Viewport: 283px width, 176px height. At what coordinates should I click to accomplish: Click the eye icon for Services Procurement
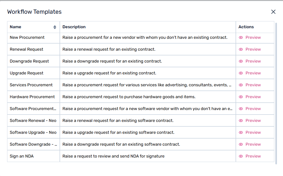[241, 85]
